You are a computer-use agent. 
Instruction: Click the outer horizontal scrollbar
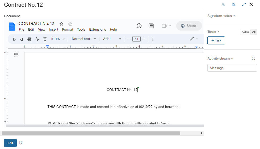point(91,133)
